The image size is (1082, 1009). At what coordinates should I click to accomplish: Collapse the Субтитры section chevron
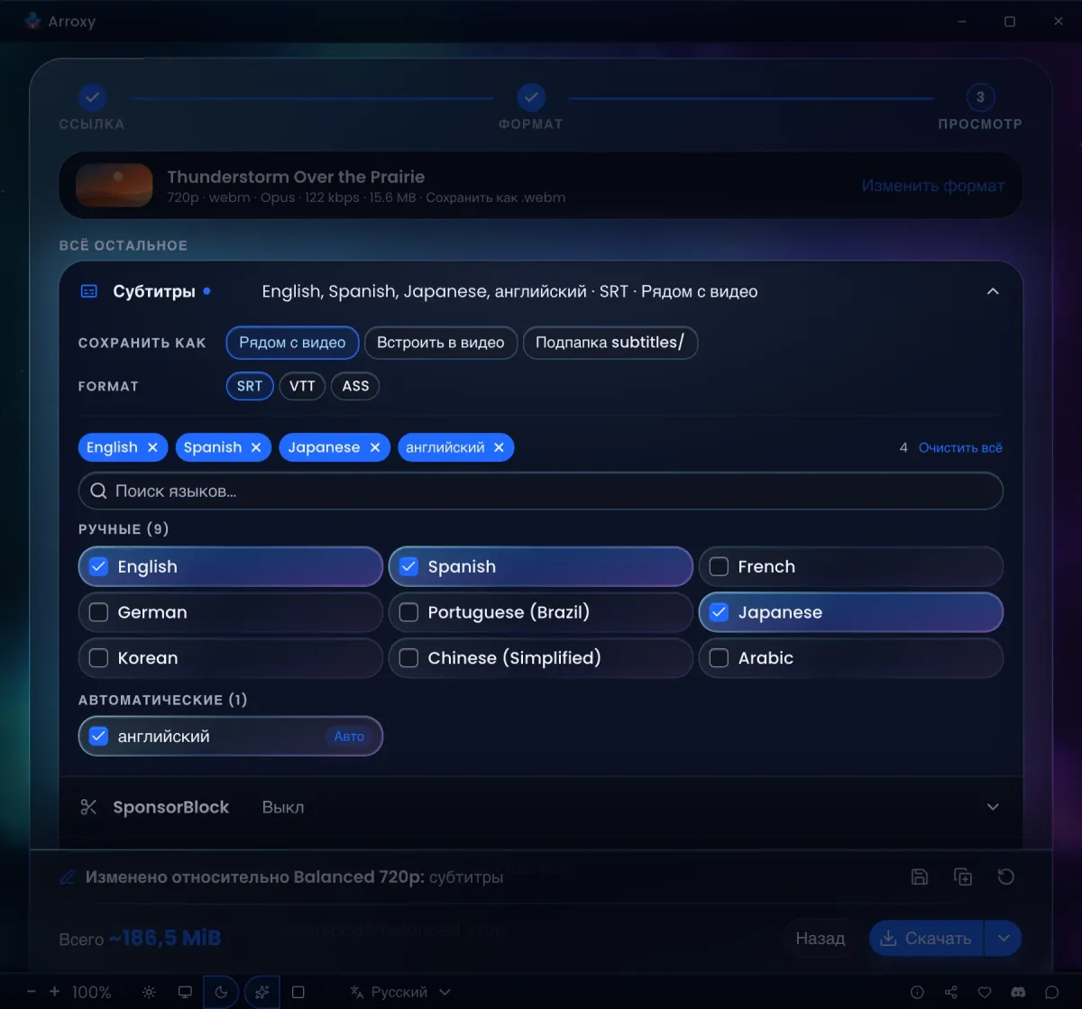993,291
